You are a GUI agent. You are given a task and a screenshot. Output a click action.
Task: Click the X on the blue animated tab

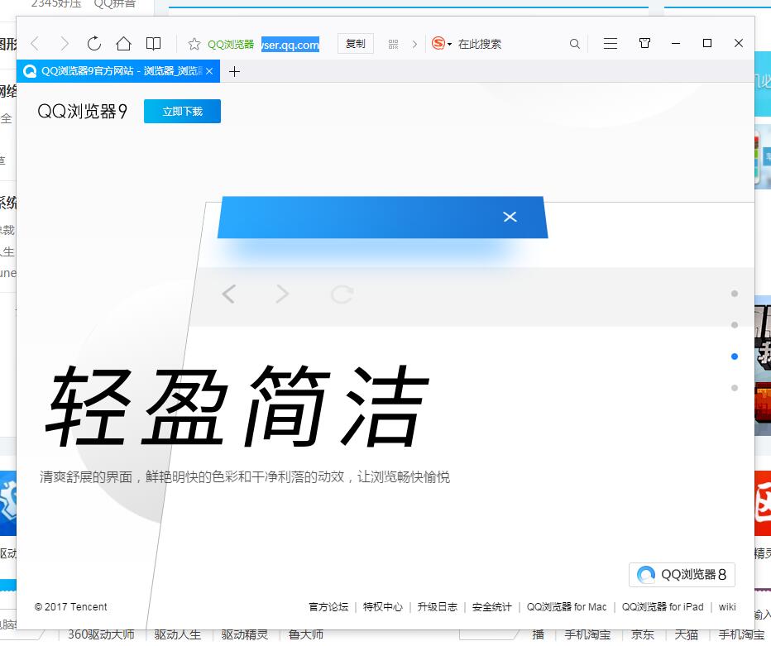(x=510, y=217)
